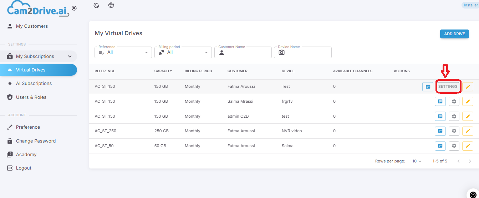Expand the Reference filter dropdown

[x=123, y=52]
